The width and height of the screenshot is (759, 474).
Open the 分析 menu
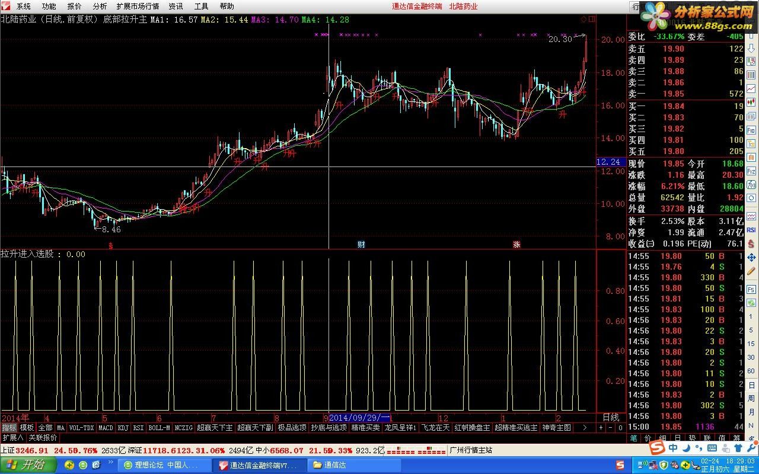(x=100, y=7)
